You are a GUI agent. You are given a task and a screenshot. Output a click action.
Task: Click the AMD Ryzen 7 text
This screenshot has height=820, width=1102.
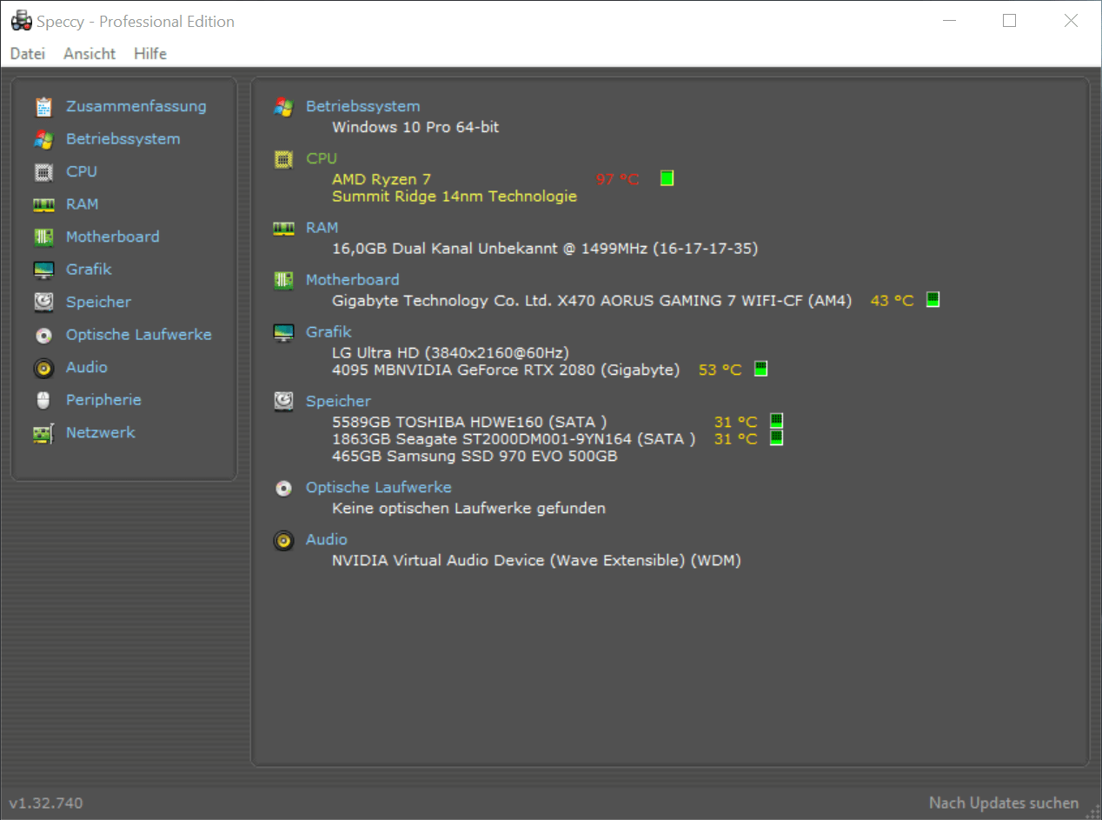(x=382, y=179)
